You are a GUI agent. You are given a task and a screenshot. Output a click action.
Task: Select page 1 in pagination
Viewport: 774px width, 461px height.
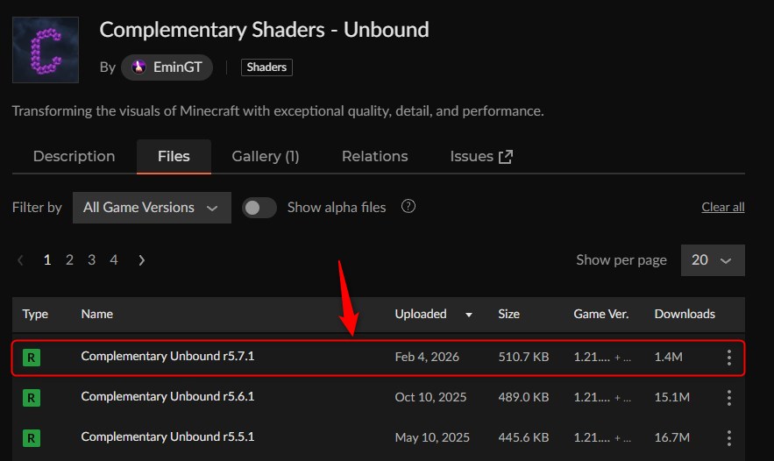click(47, 260)
